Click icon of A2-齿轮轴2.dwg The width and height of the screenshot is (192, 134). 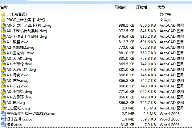pyautogui.click(x=3, y=48)
